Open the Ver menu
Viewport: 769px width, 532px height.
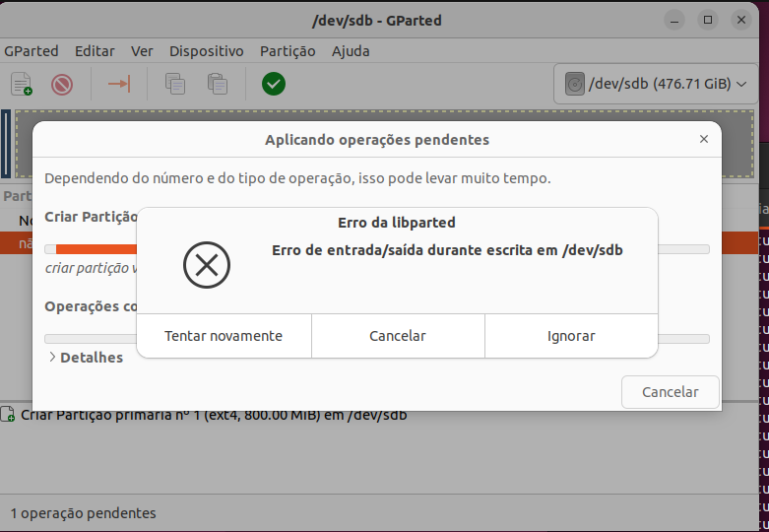[x=142, y=51]
